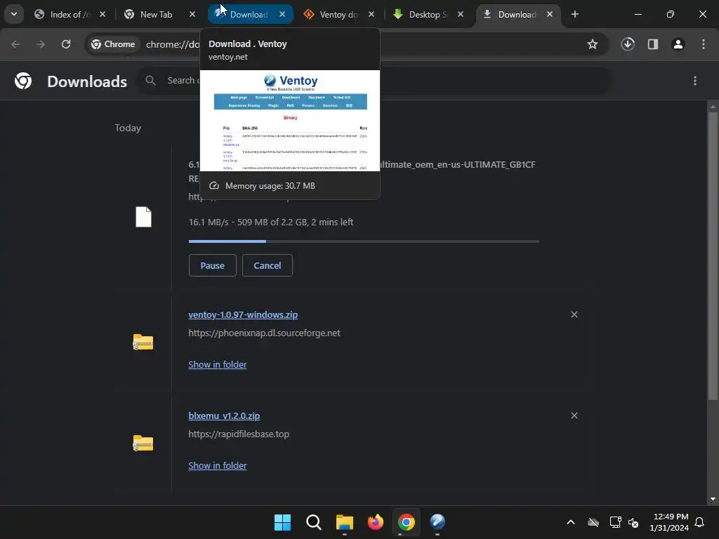The height and width of the screenshot is (539, 719).
Task: Click the scrollbar up arrow
Action: pyautogui.click(x=713, y=107)
